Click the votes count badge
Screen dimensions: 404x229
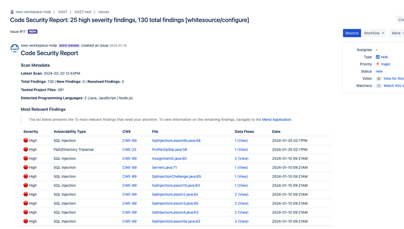pyautogui.click(x=379, y=78)
